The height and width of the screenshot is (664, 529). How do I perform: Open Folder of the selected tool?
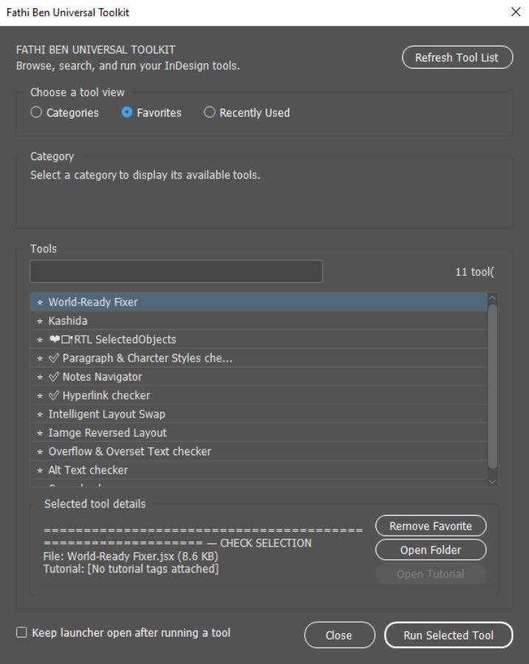point(430,550)
